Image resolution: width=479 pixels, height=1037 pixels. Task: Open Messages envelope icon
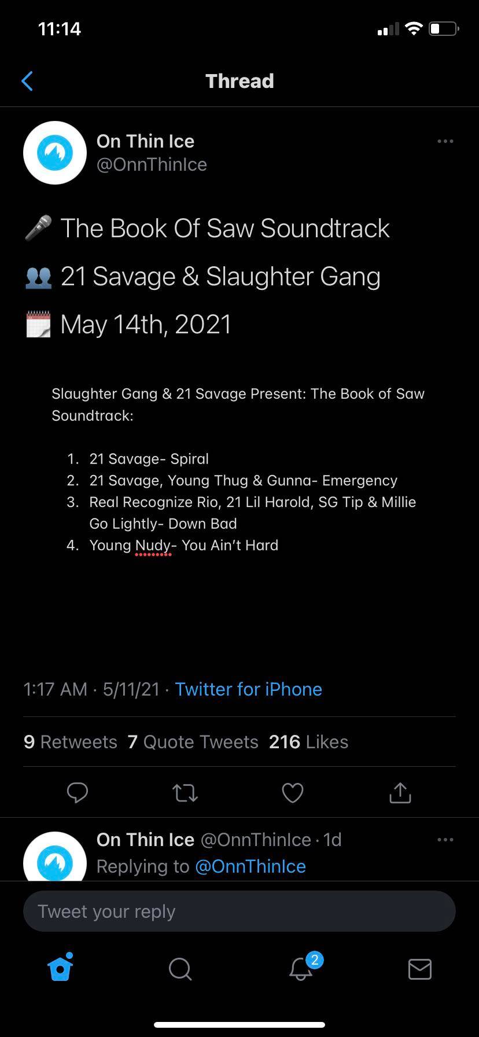[420, 969]
